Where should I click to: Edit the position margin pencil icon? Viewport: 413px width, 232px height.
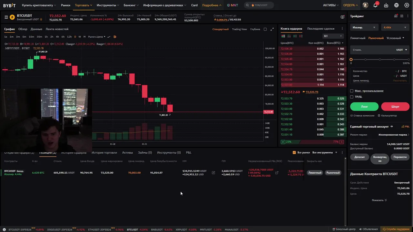point(213,173)
